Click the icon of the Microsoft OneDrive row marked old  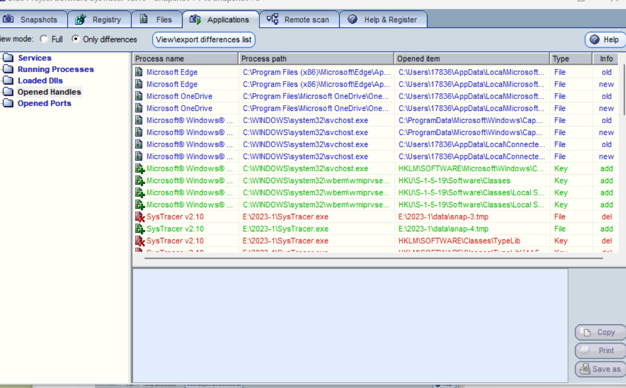(x=139, y=96)
